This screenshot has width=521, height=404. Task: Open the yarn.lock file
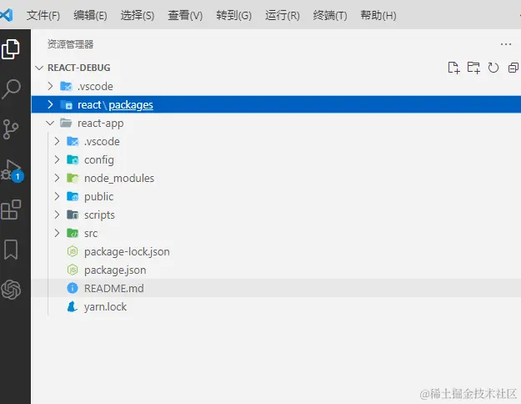coord(105,306)
